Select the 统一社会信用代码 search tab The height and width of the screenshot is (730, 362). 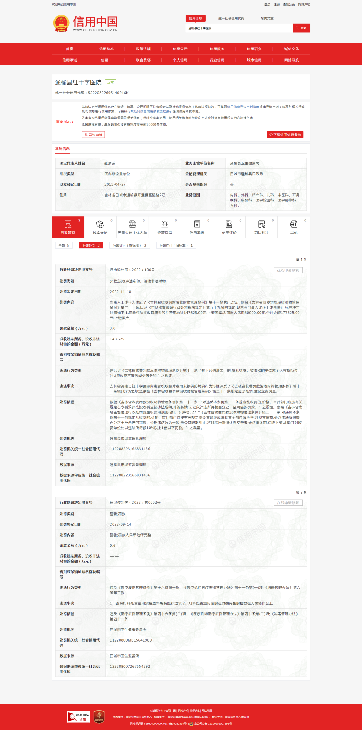click(231, 18)
